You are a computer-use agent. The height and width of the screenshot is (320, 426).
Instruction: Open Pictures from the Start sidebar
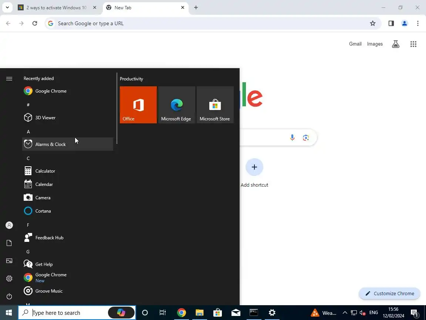[9, 261]
